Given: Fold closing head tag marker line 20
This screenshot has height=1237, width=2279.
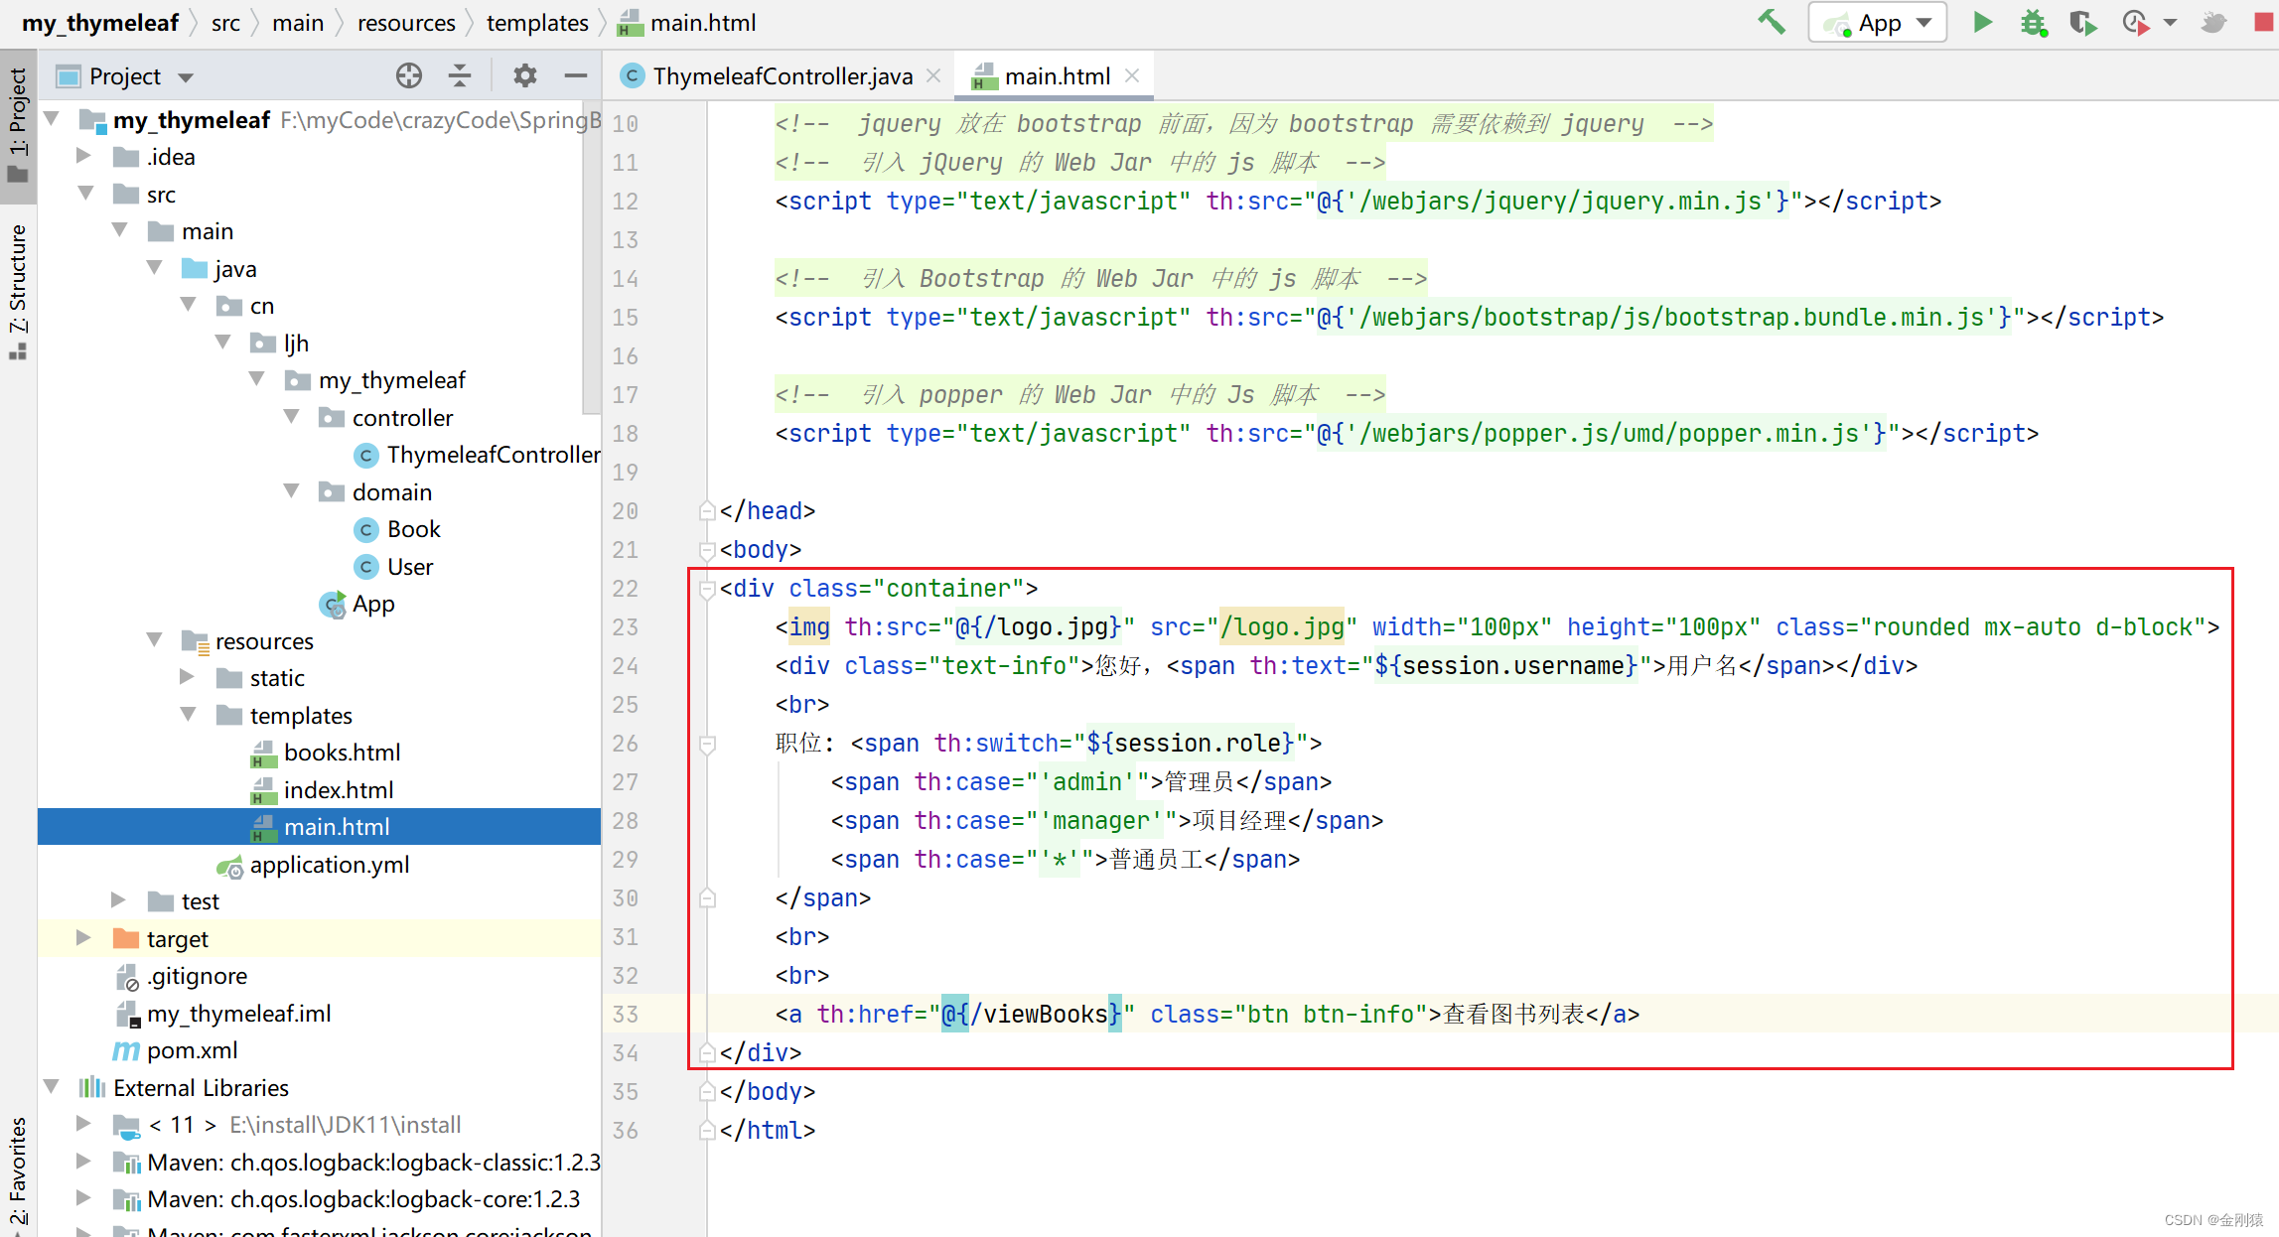Looking at the screenshot, I should pos(707,511).
